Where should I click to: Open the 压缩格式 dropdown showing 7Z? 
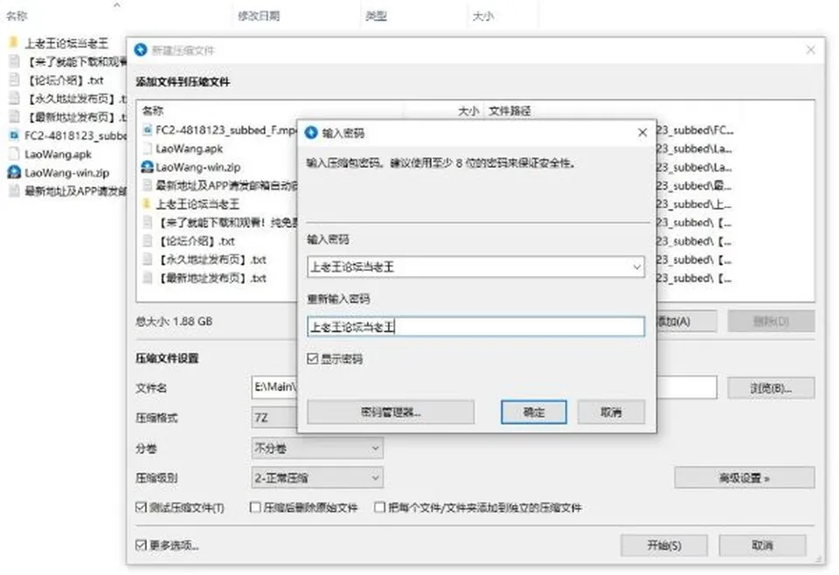click(274, 418)
